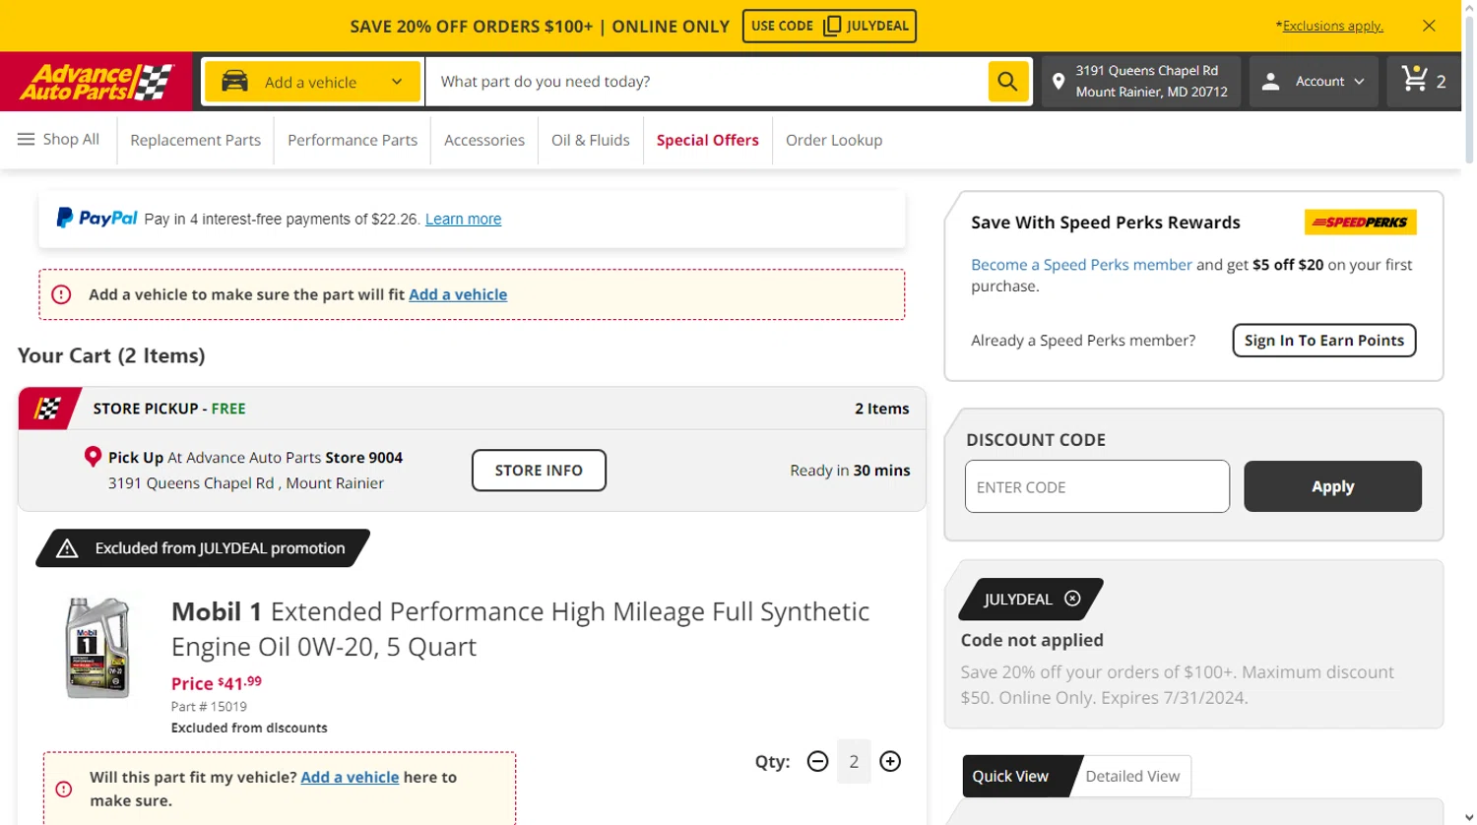The width and height of the screenshot is (1477, 825).
Task: Click Add a vehicle link in fit warning
Action: pos(458,294)
